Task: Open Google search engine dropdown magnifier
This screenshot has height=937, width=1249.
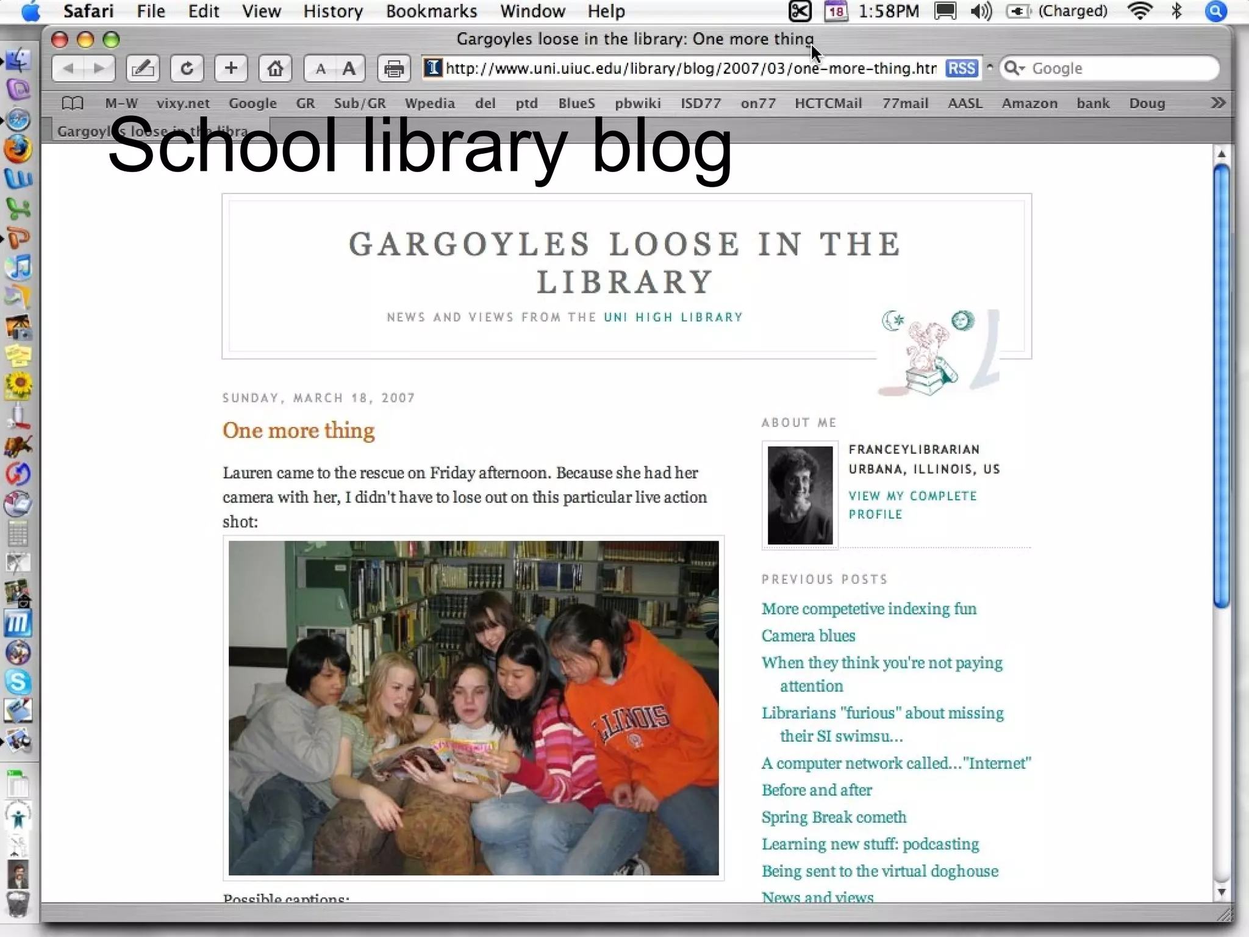Action: coord(1014,68)
